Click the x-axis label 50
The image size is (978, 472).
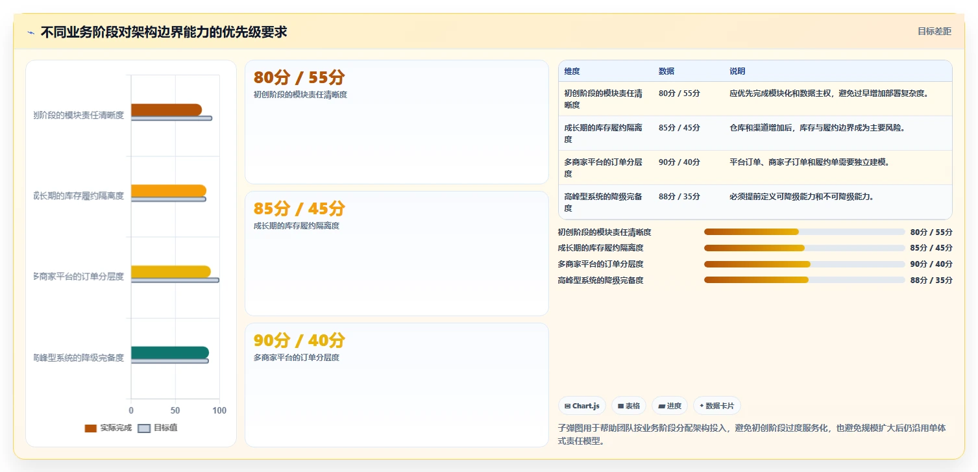point(175,411)
